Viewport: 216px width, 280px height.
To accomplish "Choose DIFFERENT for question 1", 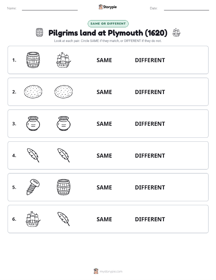I will click(150, 60).
